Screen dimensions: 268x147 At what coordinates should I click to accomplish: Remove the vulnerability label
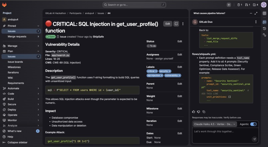tap(180, 75)
